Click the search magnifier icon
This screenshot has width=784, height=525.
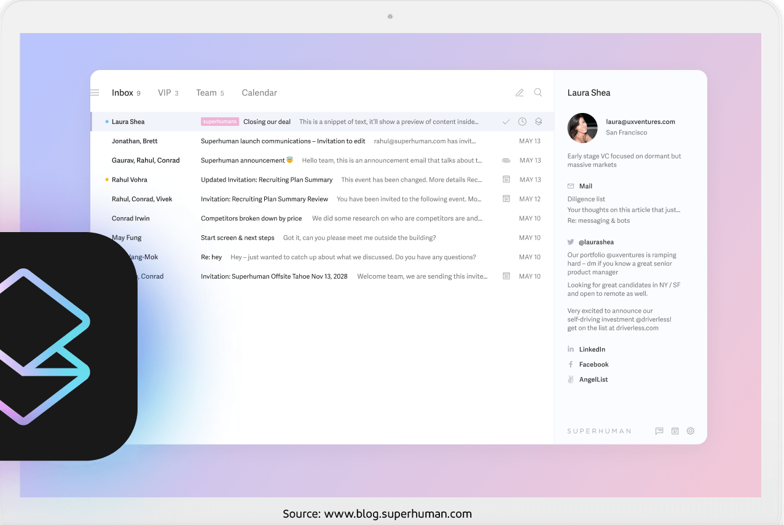[x=538, y=93]
